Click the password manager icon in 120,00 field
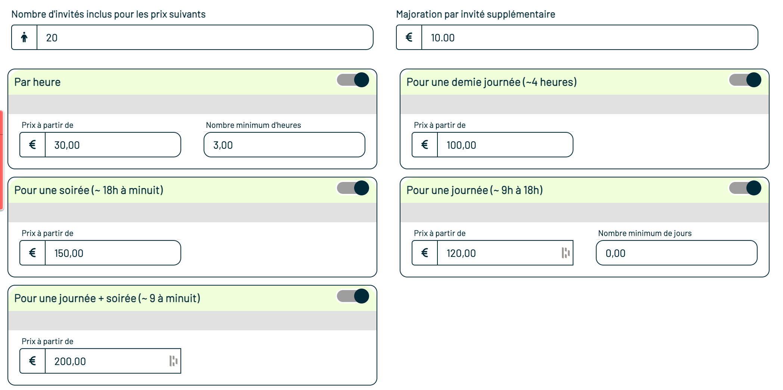The height and width of the screenshot is (390, 783). click(566, 253)
